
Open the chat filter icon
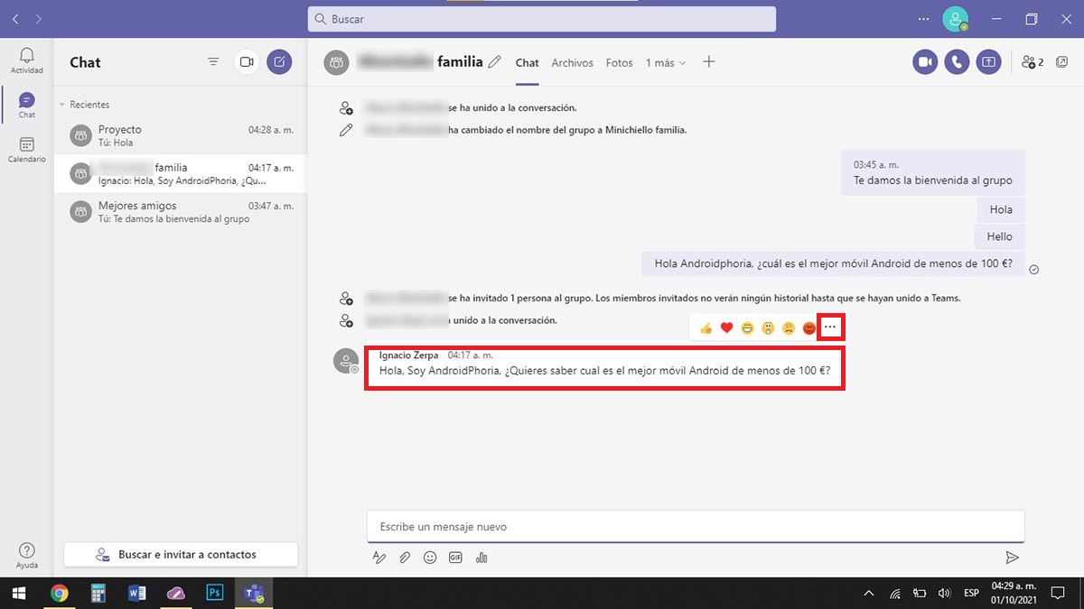(x=213, y=61)
